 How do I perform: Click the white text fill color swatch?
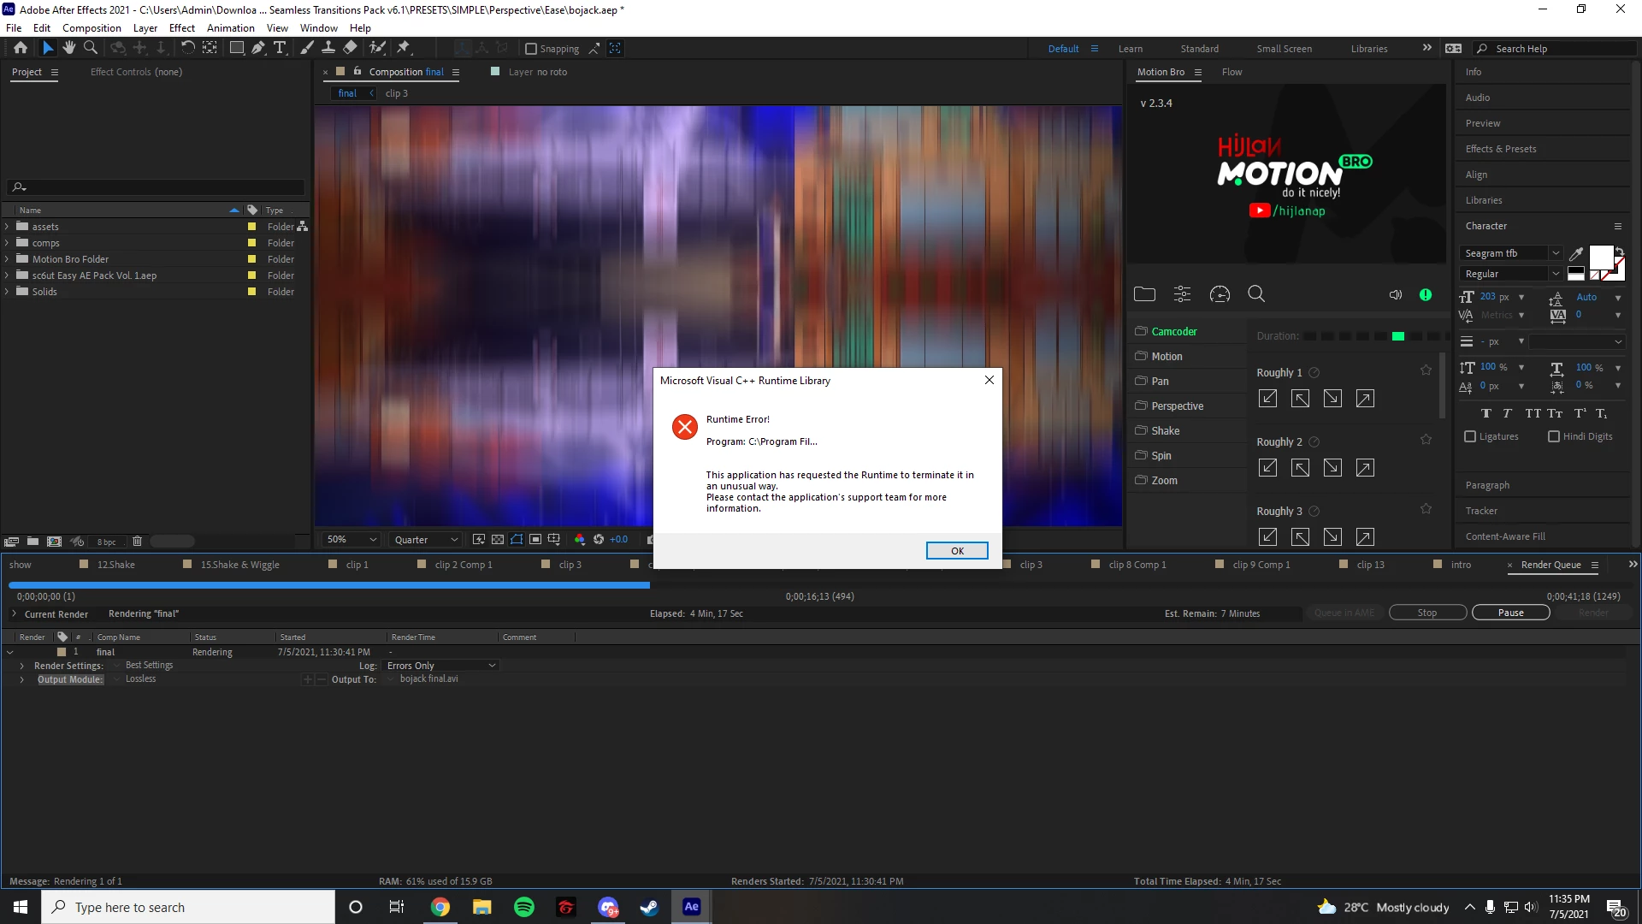tap(1600, 257)
